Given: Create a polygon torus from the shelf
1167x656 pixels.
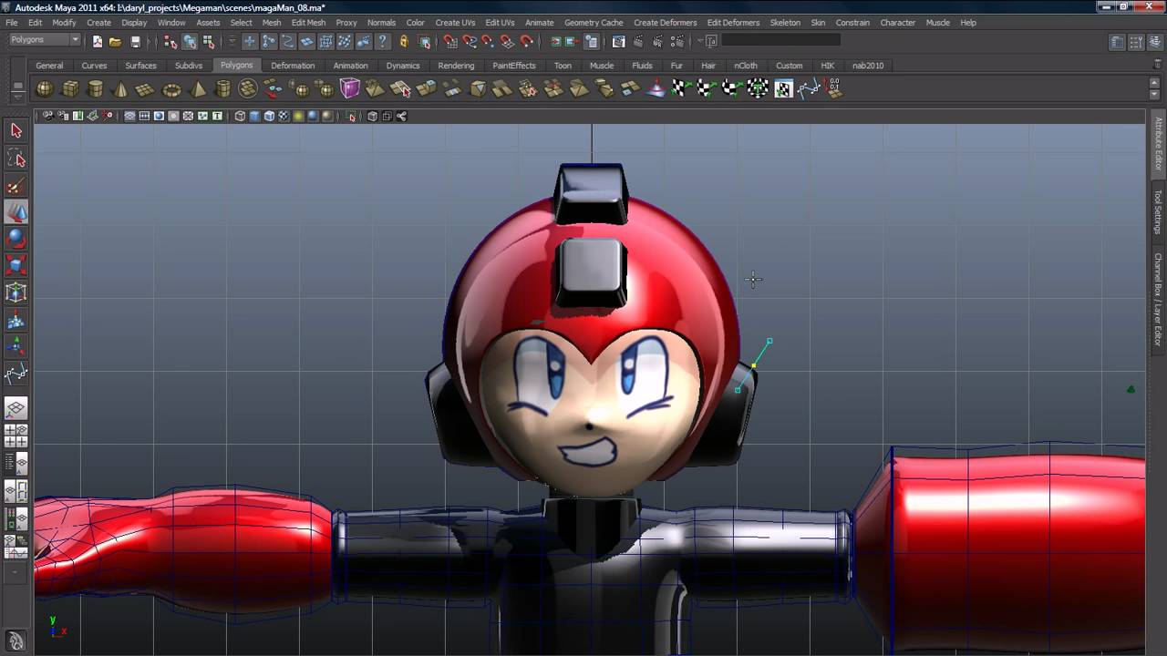Looking at the screenshot, I should point(171,89).
